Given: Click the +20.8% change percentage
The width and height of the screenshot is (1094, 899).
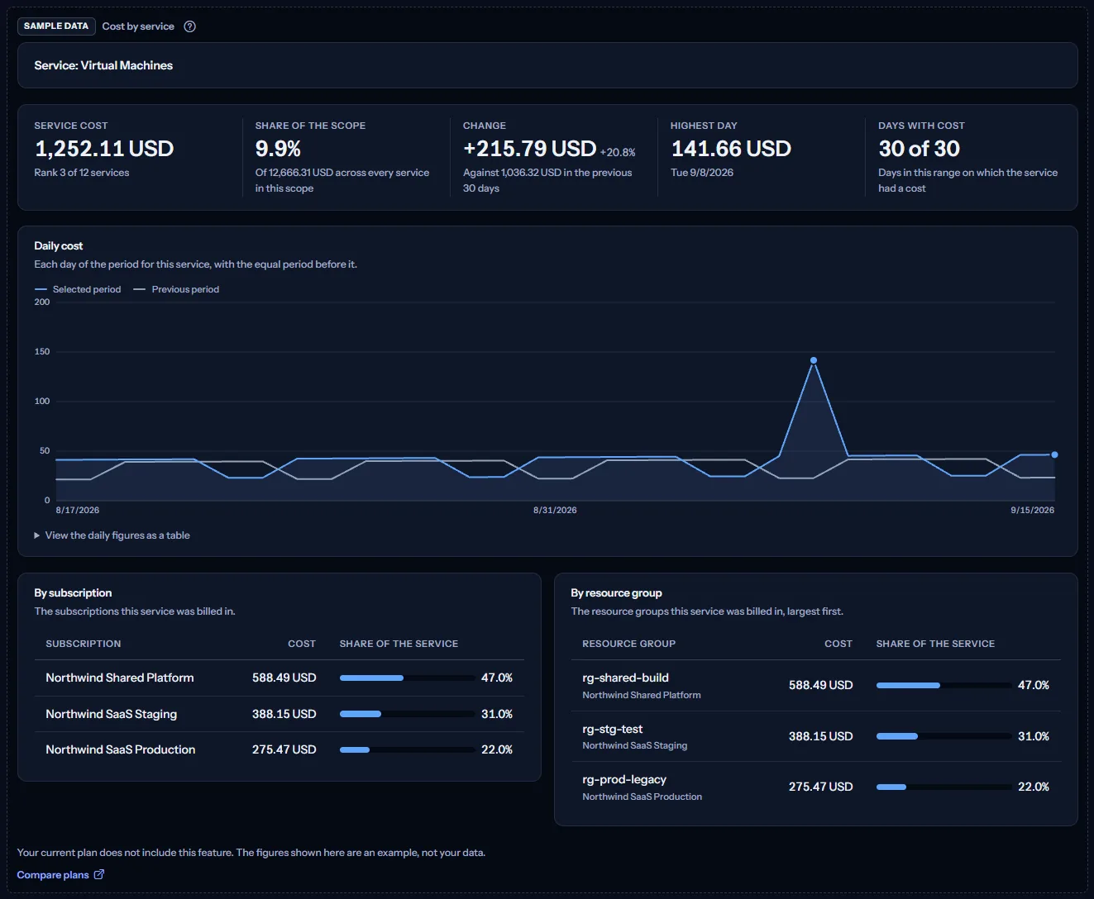Looking at the screenshot, I should coord(618,153).
